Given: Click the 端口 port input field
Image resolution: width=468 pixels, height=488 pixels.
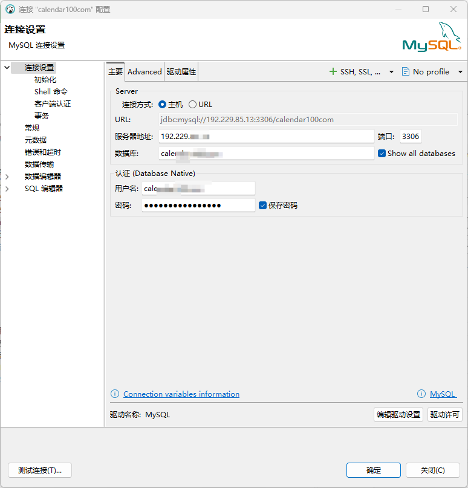Looking at the screenshot, I should click(x=411, y=137).
